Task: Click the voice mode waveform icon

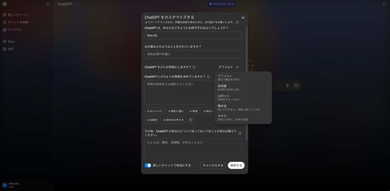Action: [x=296, y=85]
